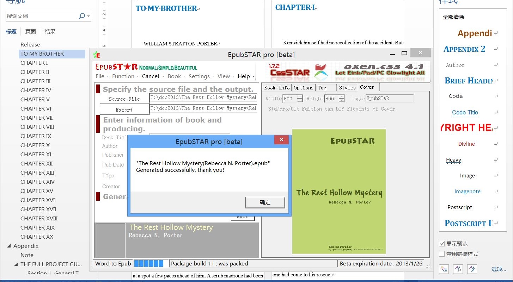Open the Help menu in EpubSTAR

246,76
